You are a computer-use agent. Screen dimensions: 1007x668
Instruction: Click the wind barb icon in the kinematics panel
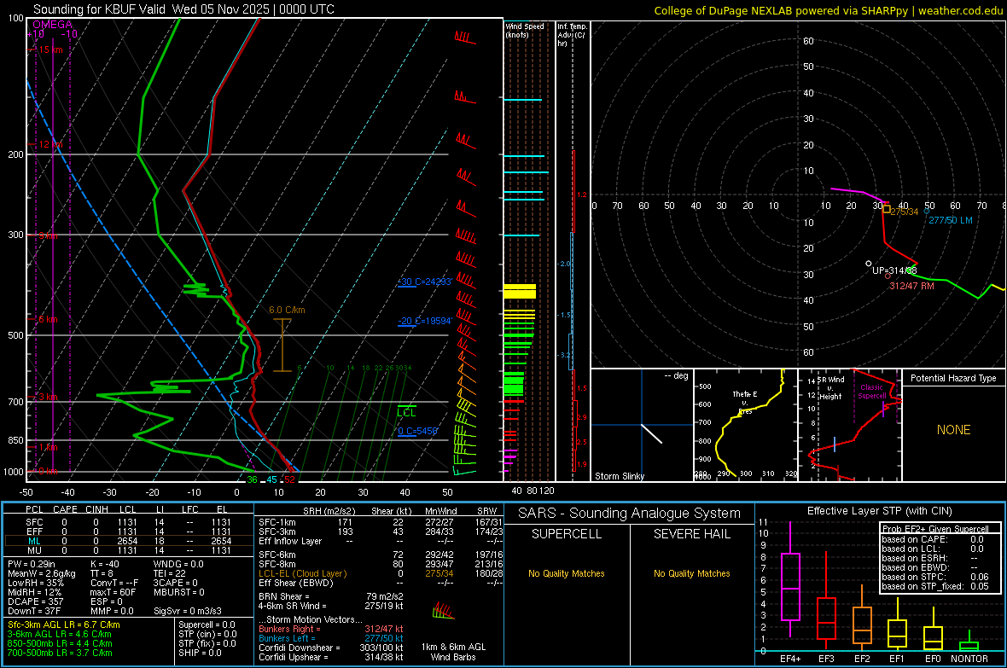[x=443, y=610]
